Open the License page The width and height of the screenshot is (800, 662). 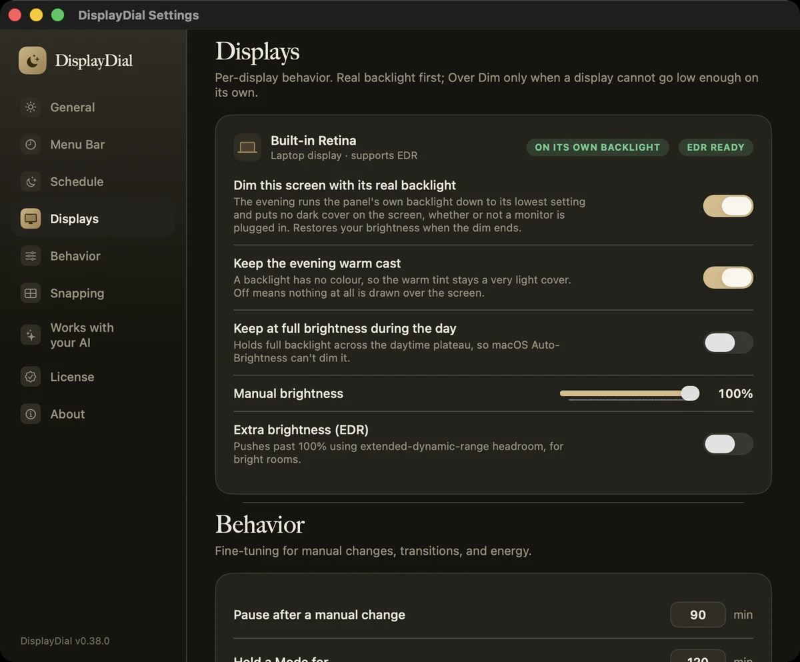point(93,377)
